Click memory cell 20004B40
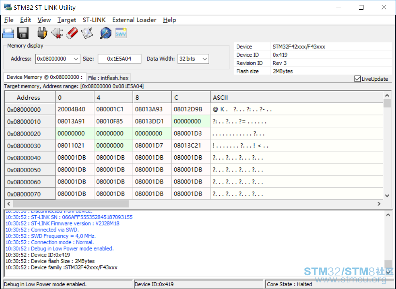 [75, 109]
